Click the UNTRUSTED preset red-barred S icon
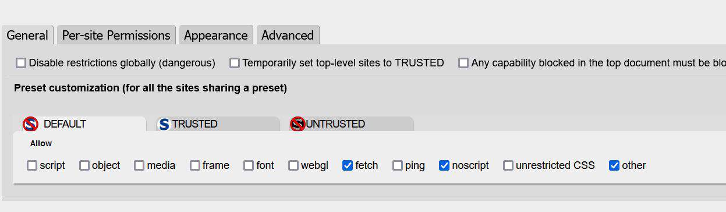 [x=298, y=124]
